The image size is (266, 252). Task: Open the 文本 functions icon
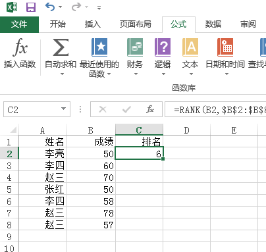190,47
